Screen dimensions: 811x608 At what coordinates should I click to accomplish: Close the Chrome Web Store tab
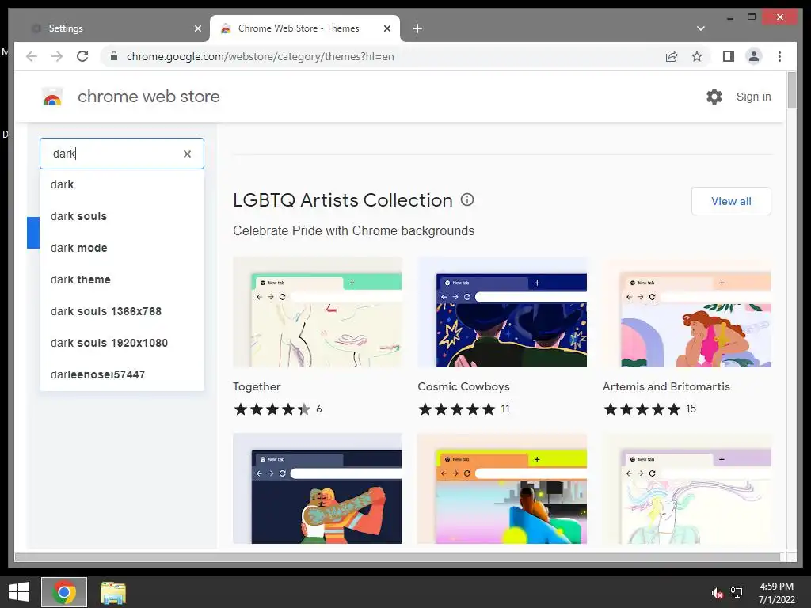pyautogui.click(x=386, y=28)
